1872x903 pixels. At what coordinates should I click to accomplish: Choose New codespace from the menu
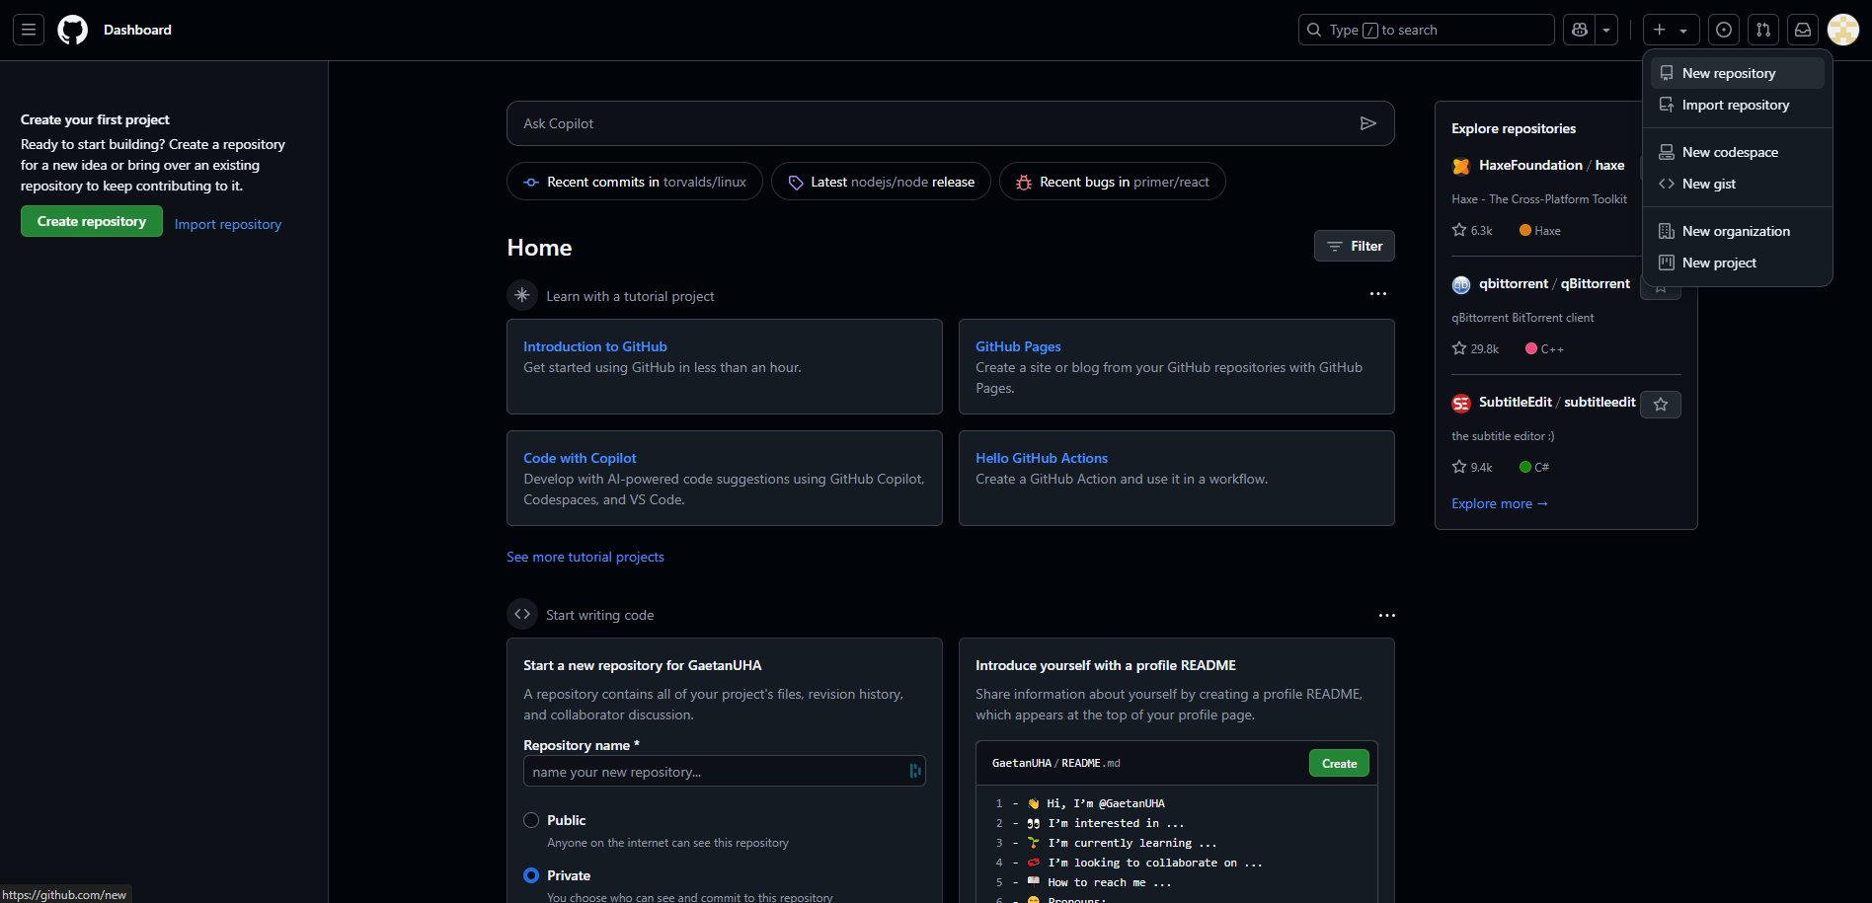(1729, 152)
